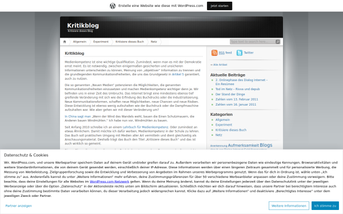Click the orange RSS feed icon
Image resolution: width=343 pixels, height=214 pixels.
(214, 53)
